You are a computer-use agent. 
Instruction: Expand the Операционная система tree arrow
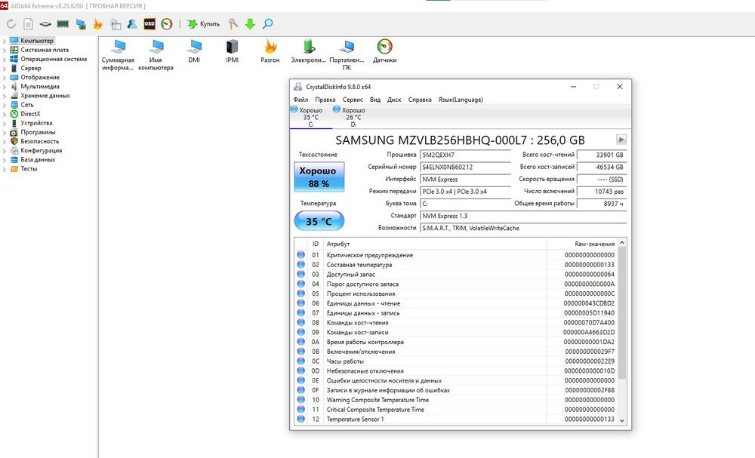[5, 59]
